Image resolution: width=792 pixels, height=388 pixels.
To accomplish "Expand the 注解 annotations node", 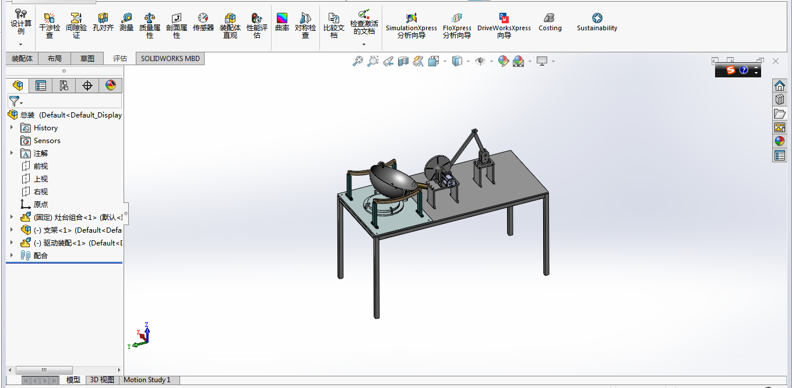I will (x=11, y=153).
